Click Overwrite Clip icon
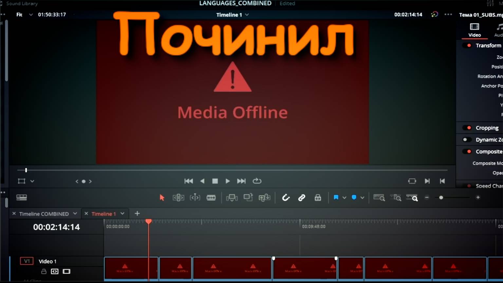The image size is (503, 283). click(248, 197)
